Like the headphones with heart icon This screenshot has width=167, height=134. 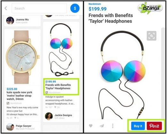click(91, 126)
